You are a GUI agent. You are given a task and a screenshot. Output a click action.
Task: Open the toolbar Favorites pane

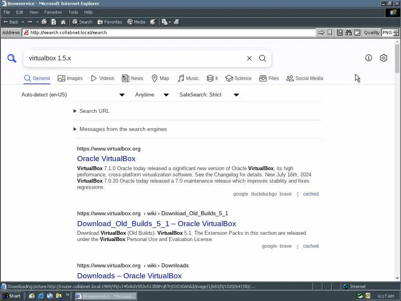coord(110,22)
